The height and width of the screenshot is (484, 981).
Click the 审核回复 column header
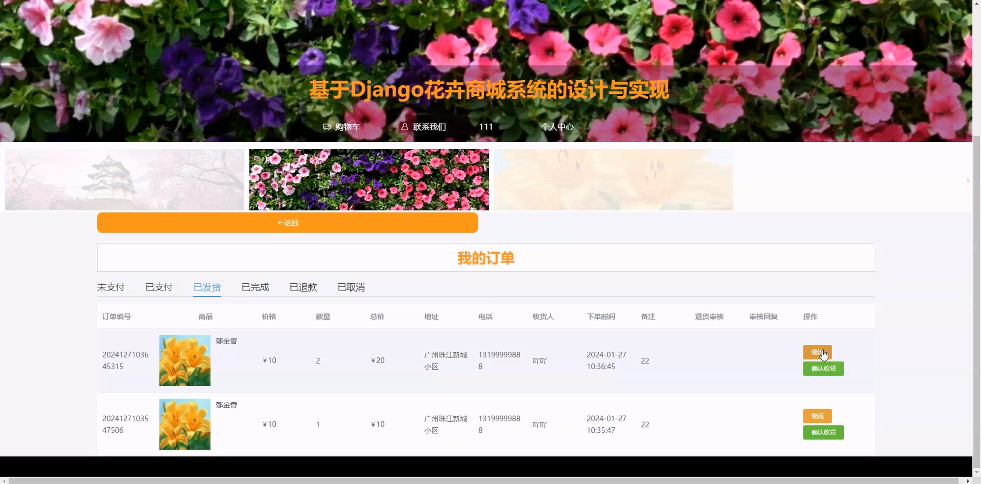[763, 317]
